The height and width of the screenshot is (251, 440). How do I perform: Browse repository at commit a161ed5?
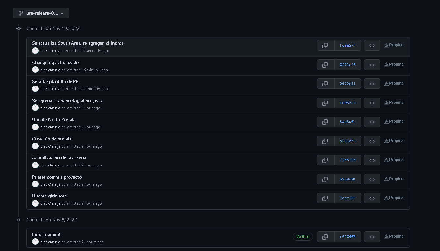tap(372, 141)
